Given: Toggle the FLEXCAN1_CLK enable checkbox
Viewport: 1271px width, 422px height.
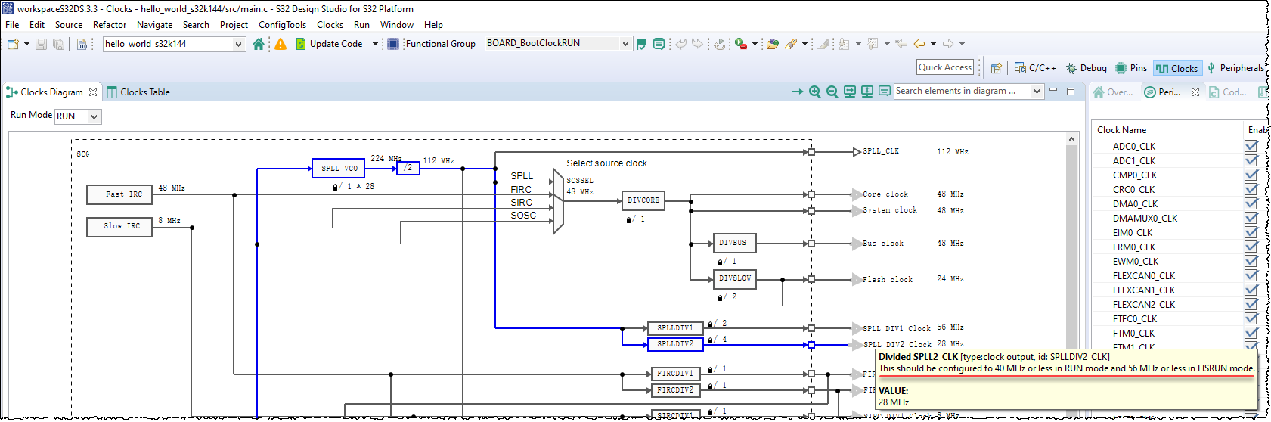Looking at the screenshot, I should coord(1251,290).
